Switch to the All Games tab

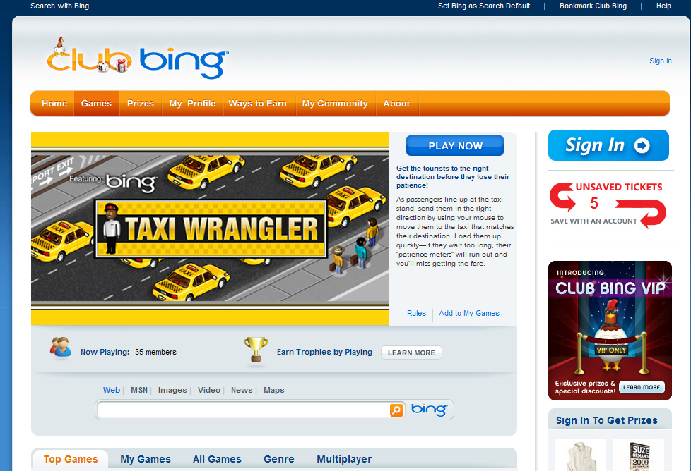(217, 459)
